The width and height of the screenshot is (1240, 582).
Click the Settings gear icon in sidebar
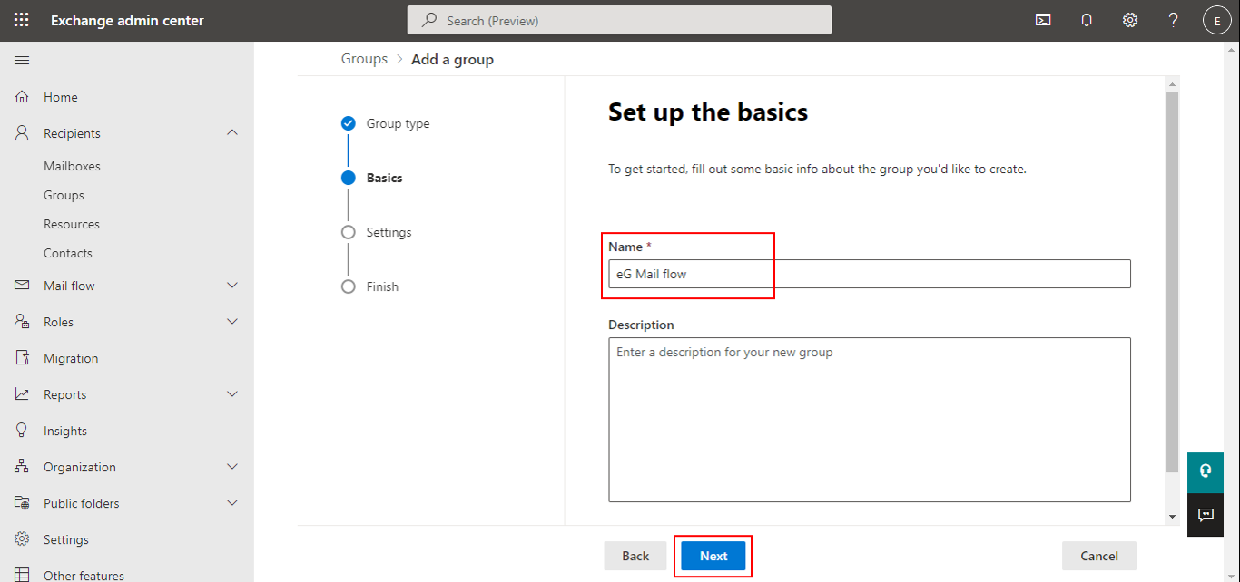pyautogui.click(x=23, y=539)
